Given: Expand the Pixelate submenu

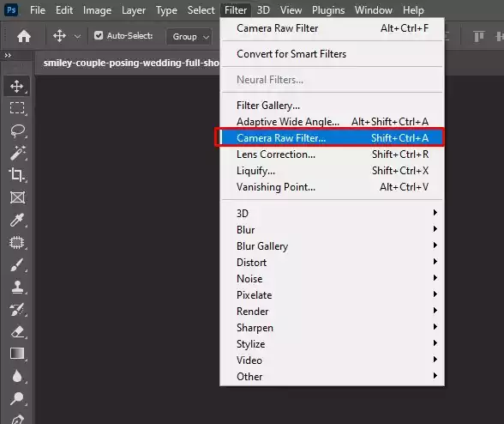Looking at the screenshot, I should 333,295.
